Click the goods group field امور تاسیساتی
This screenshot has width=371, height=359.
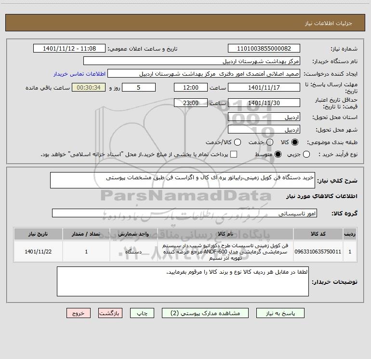click(x=185, y=213)
